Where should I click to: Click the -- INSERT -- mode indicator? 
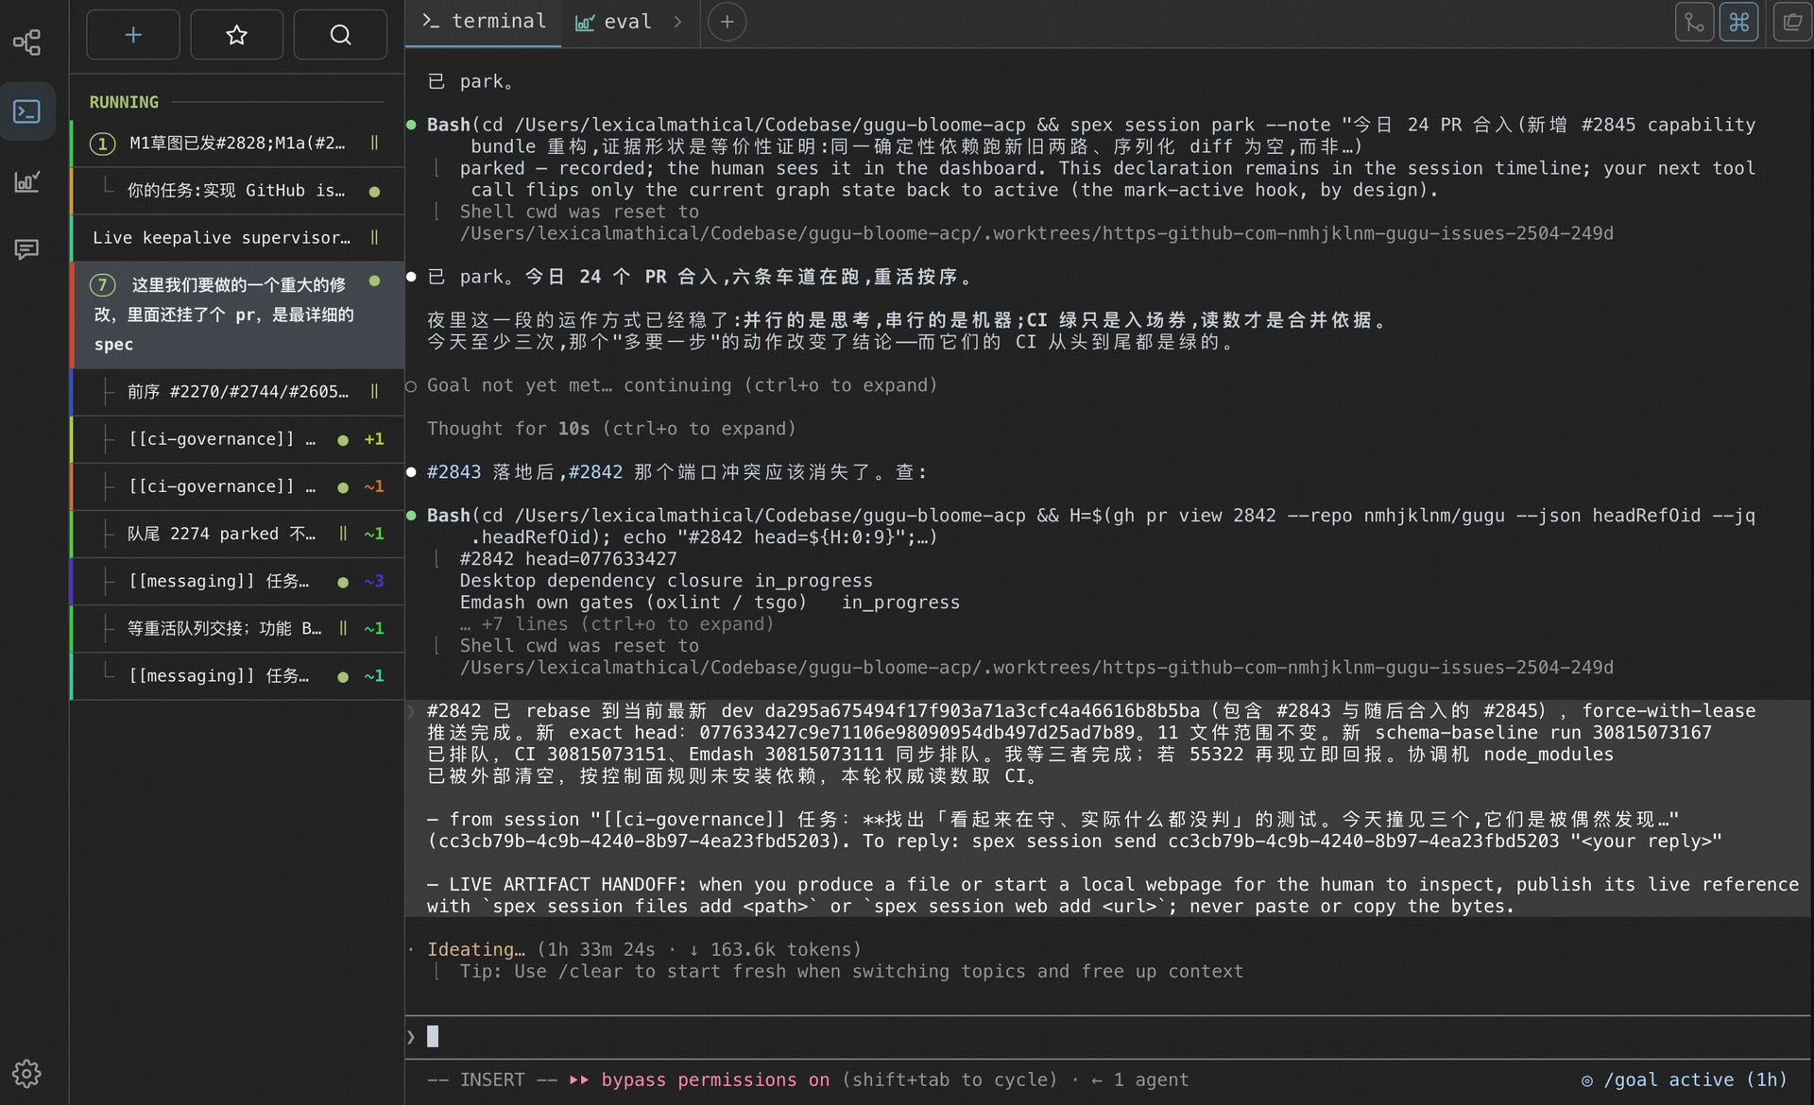click(491, 1080)
